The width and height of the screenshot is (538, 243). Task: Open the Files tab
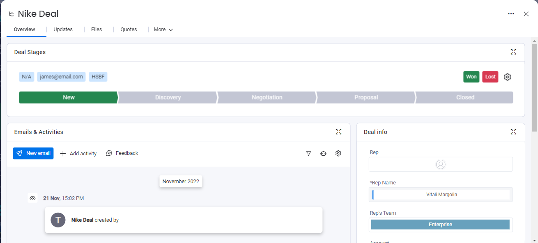(x=97, y=30)
